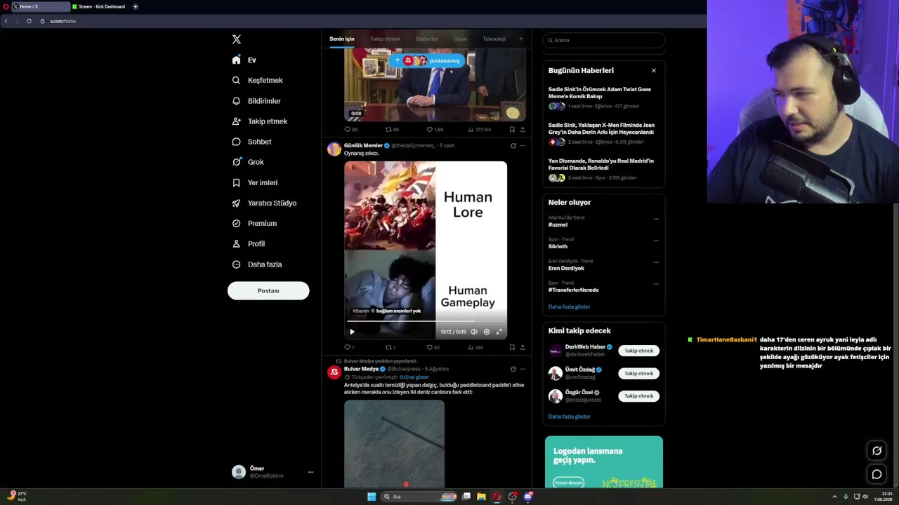Screen dimensions: 899x505
Task: Follow Özgür Özel with Takip etmek
Action: (x=639, y=396)
